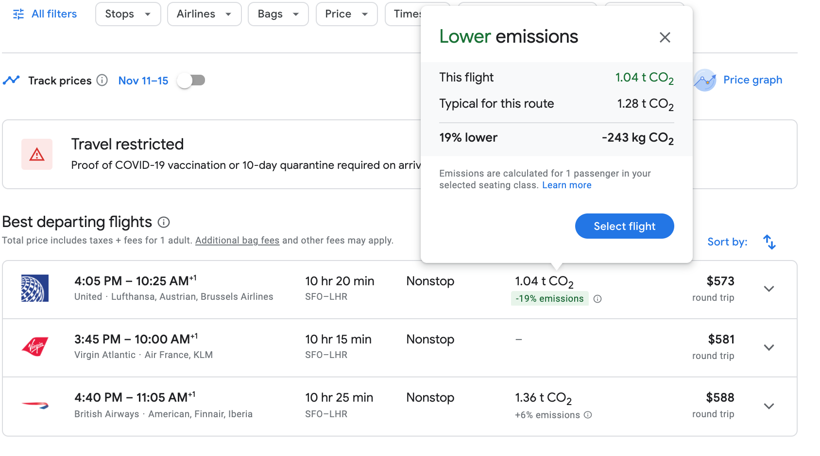Click the All filters label
Image resolution: width=820 pixels, height=456 pixels.
click(x=54, y=14)
